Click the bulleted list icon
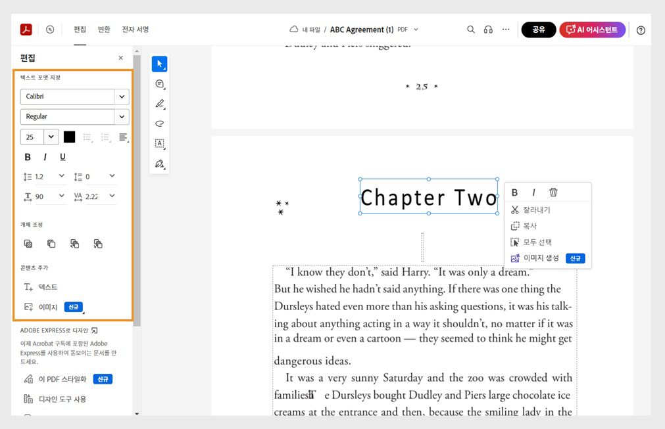The width and height of the screenshot is (665, 429). pyautogui.click(x=87, y=137)
